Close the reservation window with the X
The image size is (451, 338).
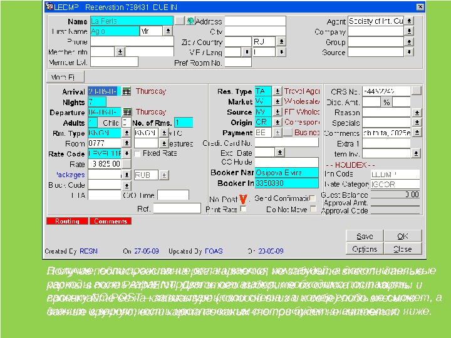click(420, 7)
